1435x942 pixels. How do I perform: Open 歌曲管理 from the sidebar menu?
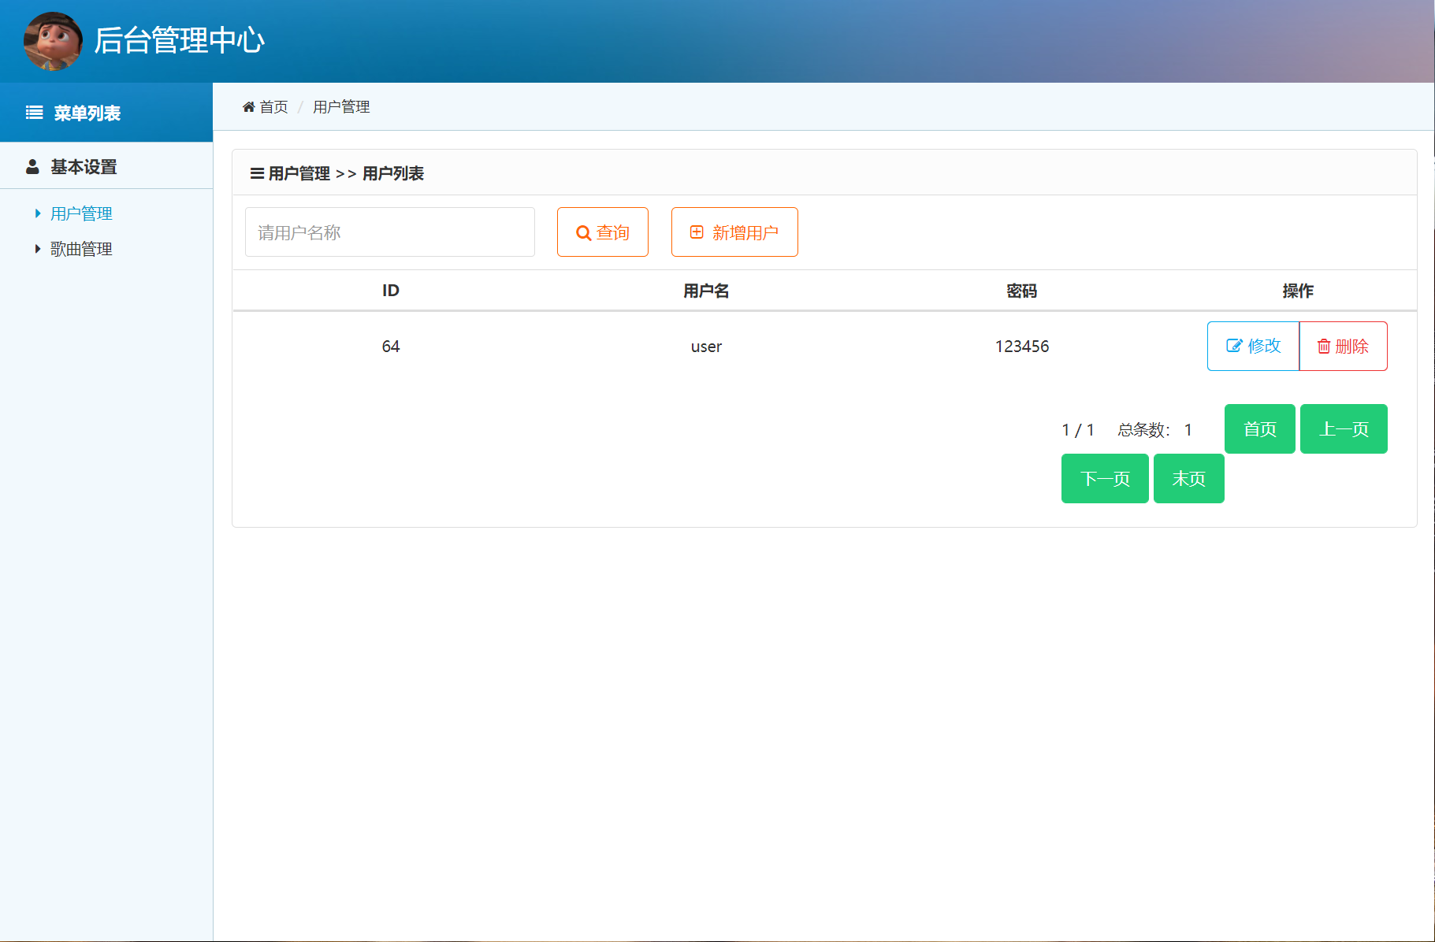pyautogui.click(x=81, y=249)
